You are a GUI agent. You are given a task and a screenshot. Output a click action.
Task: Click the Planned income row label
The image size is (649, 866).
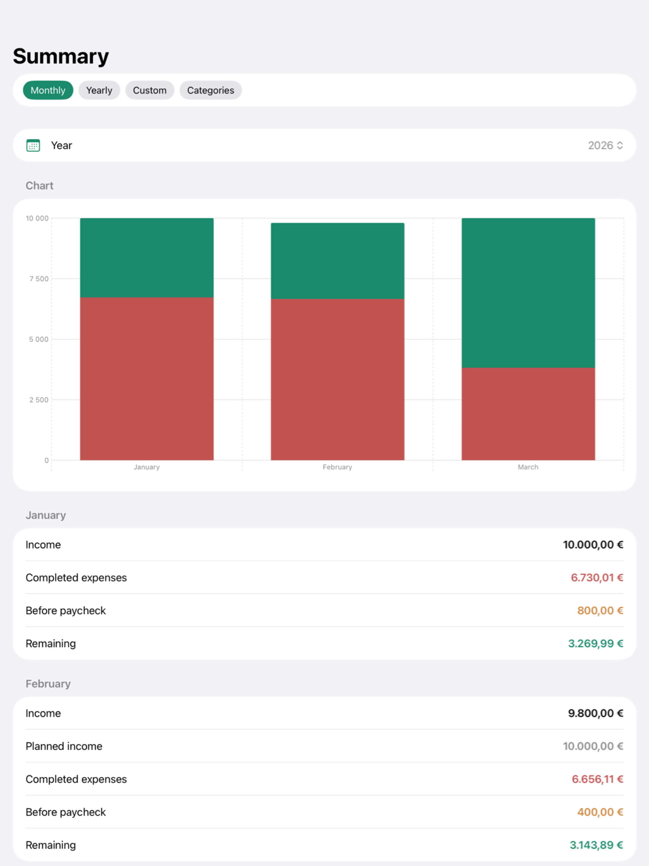click(x=64, y=746)
